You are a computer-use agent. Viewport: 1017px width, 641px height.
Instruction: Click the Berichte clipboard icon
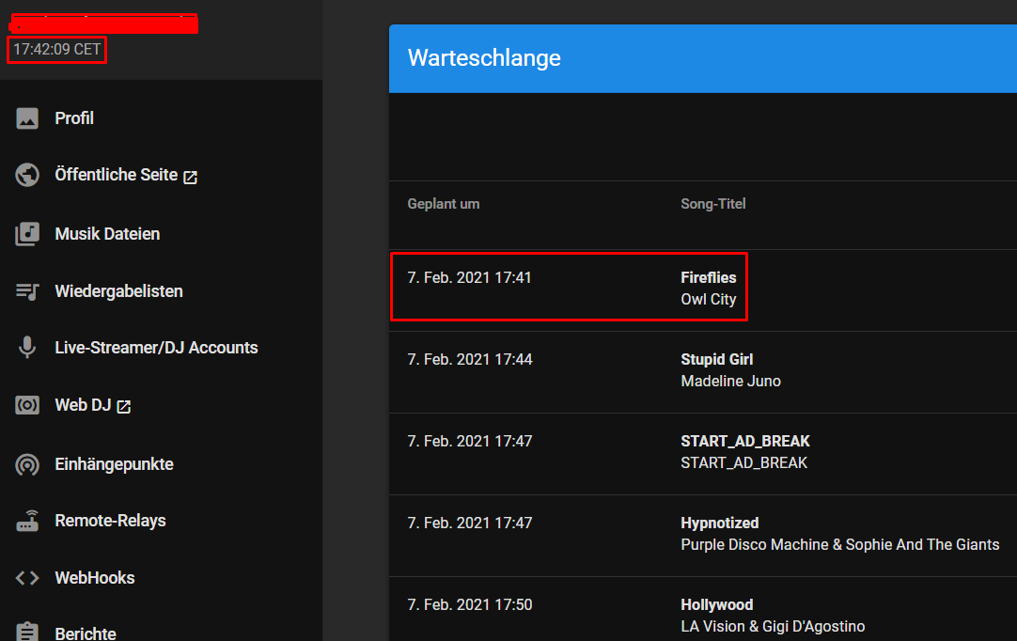coord(27,632)
